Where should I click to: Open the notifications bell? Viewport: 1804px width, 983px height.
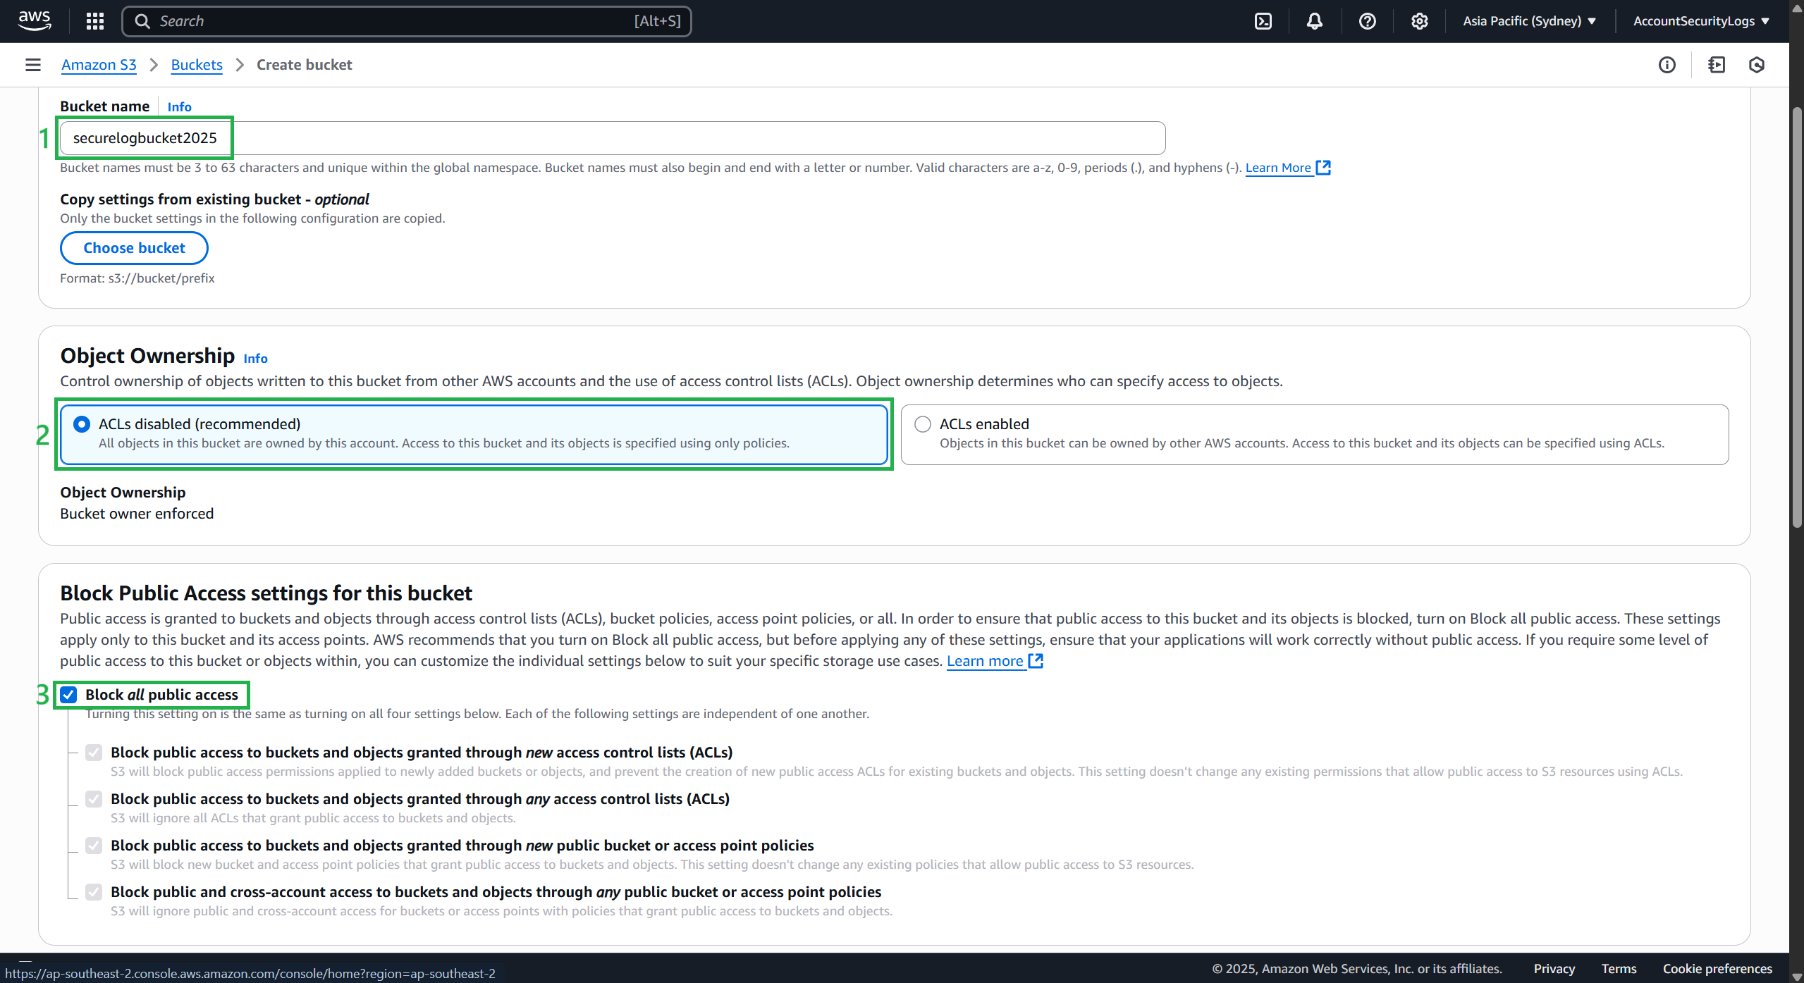click(1314, 21)
